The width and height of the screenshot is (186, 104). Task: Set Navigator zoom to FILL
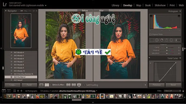pyautogui.click(x=26, y=11)
